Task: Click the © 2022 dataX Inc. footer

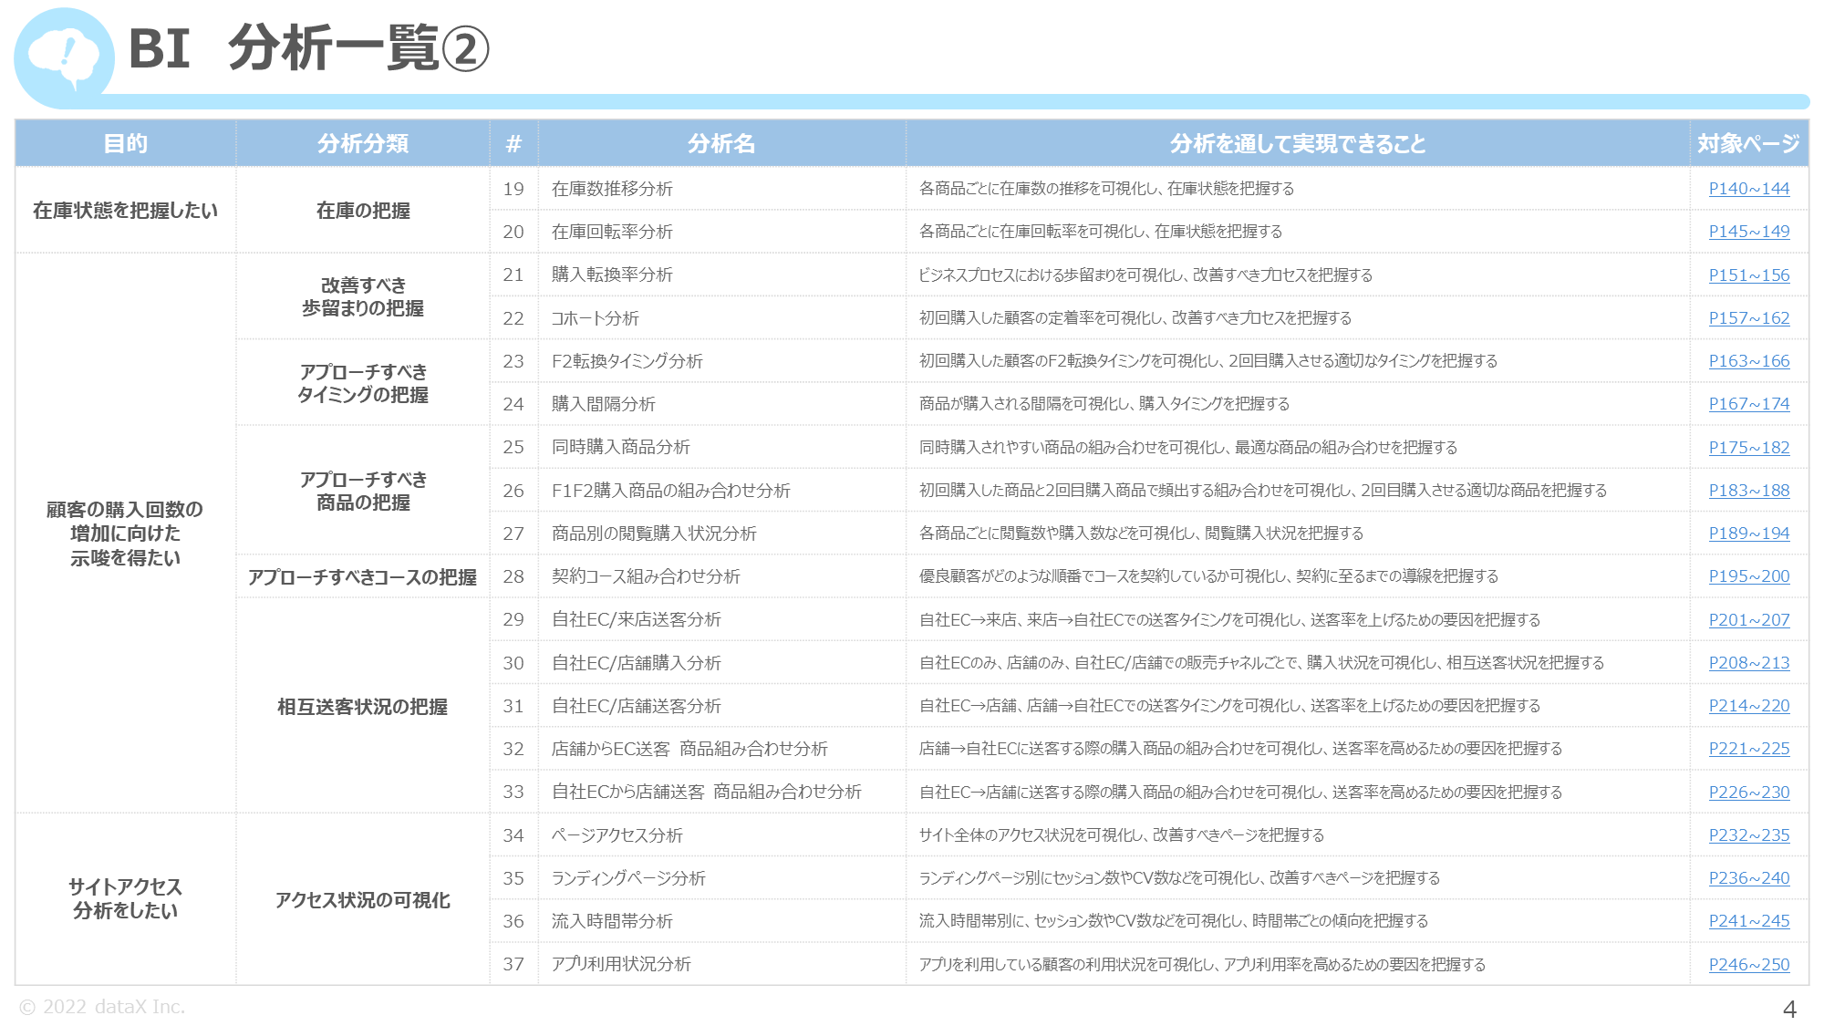Action: pos(102,1007)
